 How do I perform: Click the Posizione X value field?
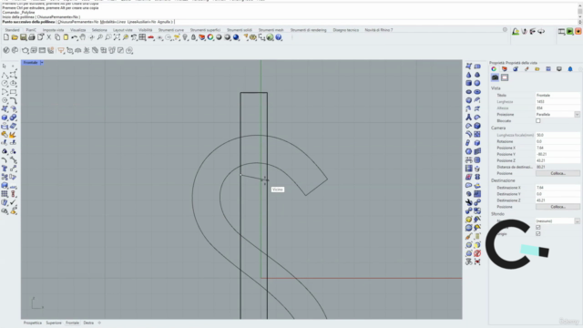(x=557, y=148)
